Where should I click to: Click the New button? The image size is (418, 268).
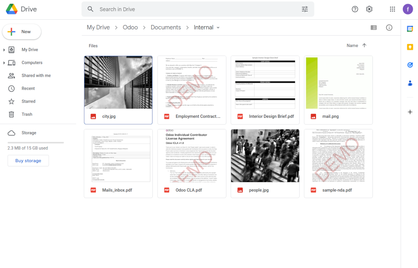(21, 32)
